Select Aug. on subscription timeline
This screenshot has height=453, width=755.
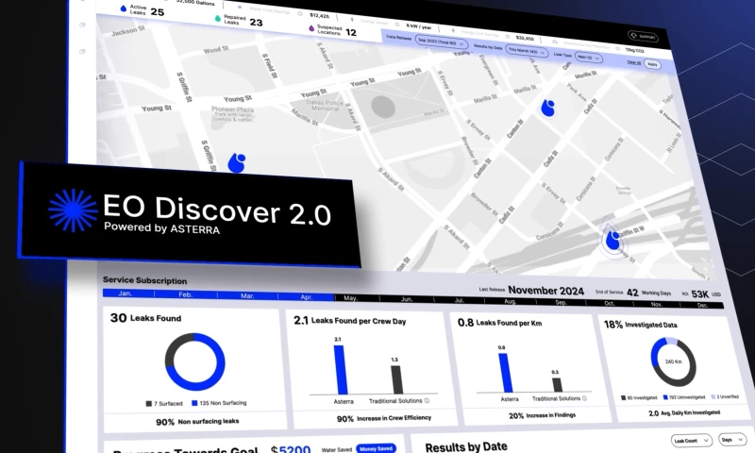coord(510,301)
